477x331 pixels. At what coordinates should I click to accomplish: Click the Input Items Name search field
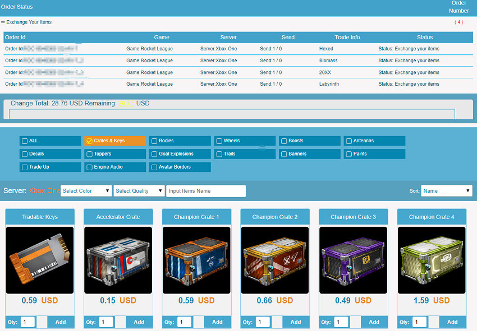[206, 191]
